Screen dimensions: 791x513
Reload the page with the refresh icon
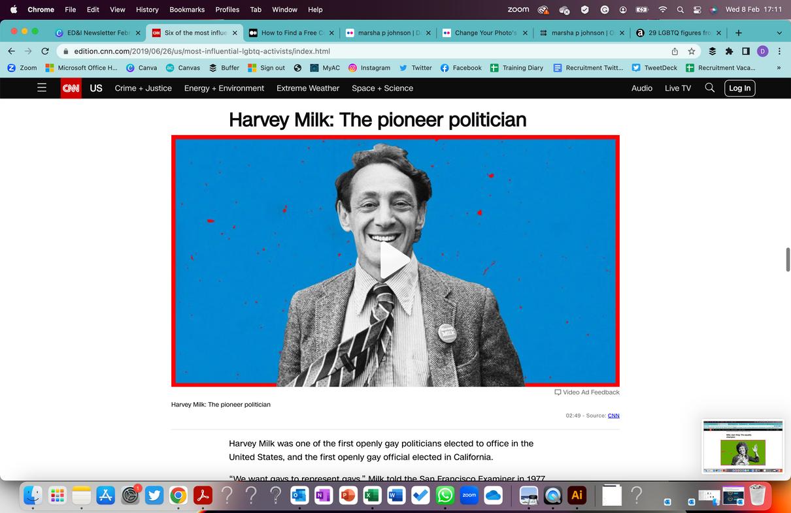45,51
